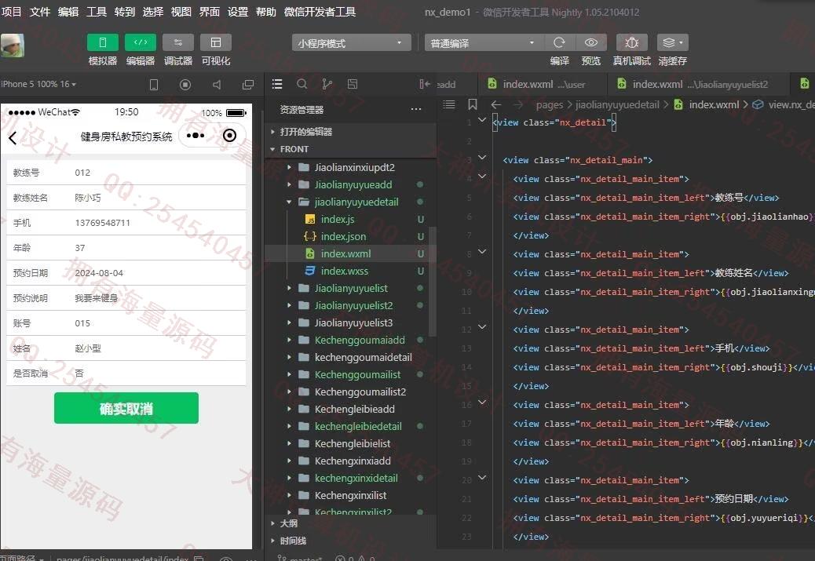Open the 项目 menu
This screenshot has height=561, width=815.
tap(12, 12)
